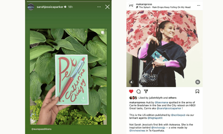
Task: Unmute audio with speaker icon
Action: tap(198, 82)
